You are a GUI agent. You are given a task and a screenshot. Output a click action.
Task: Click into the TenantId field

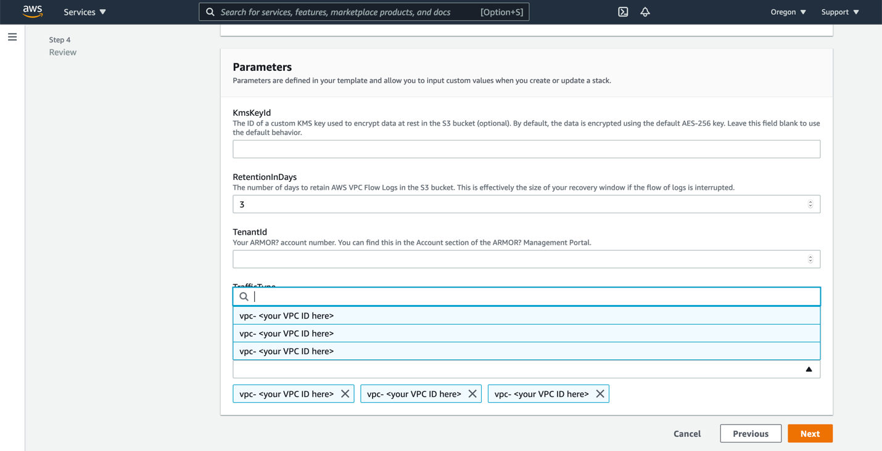click(x=518, y=259)
